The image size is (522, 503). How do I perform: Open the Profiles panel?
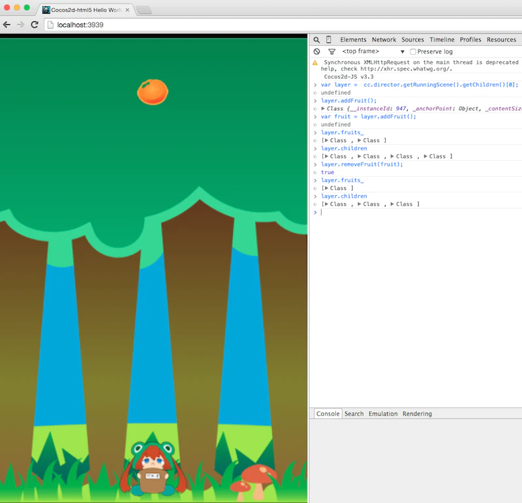tap(470, 40)
